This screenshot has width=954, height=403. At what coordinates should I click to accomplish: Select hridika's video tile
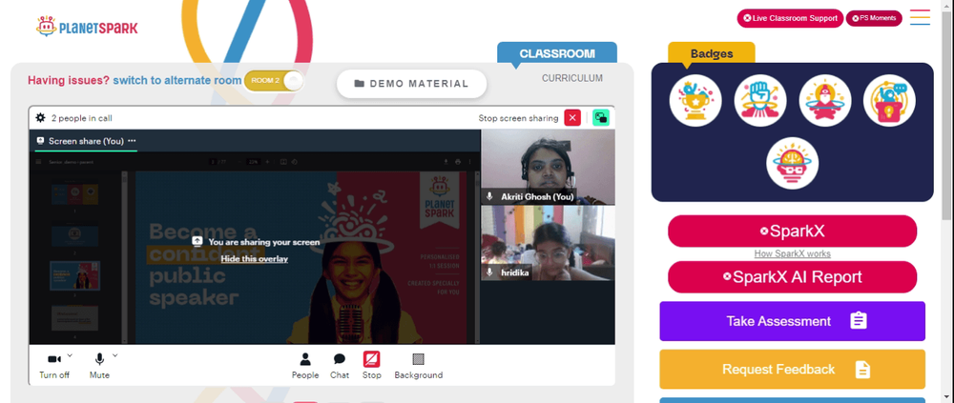point(549,243)
